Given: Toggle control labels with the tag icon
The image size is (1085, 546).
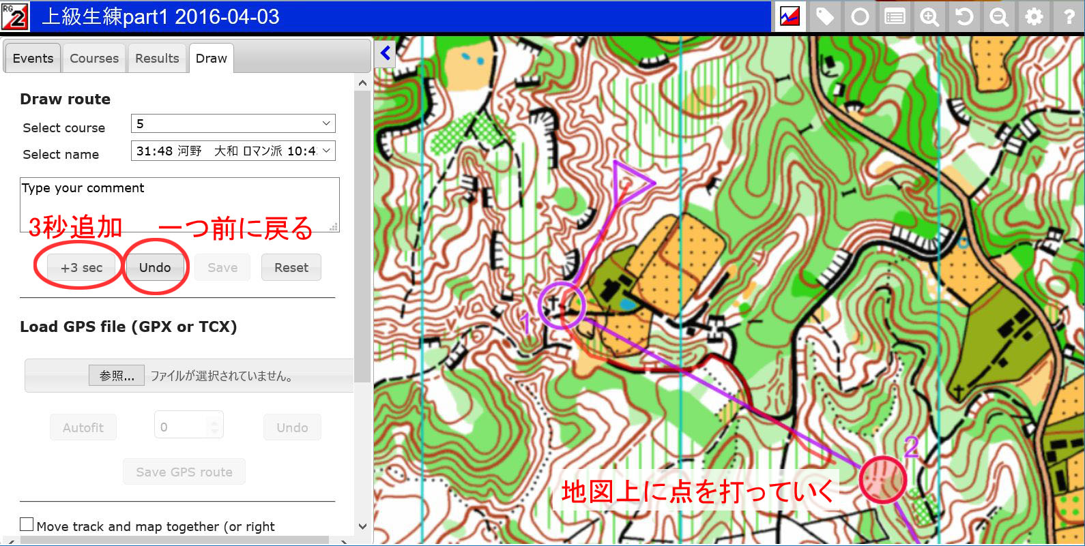Looking at the screenshot, I should coord(825,16).
